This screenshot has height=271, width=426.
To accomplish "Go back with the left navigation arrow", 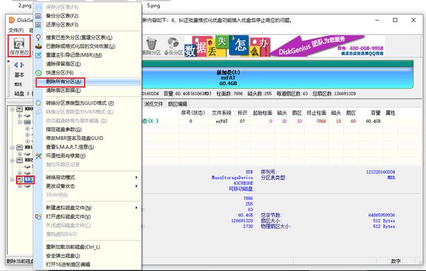I will [16, 65].
